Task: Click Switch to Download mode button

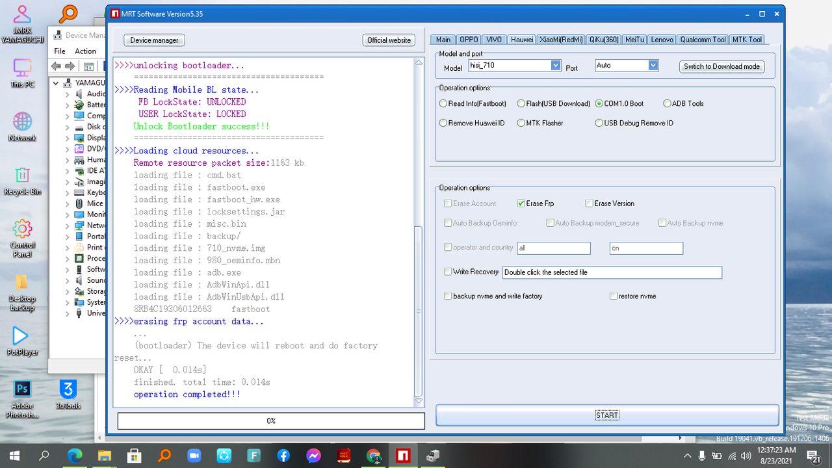Action: (x=721, y=66)
